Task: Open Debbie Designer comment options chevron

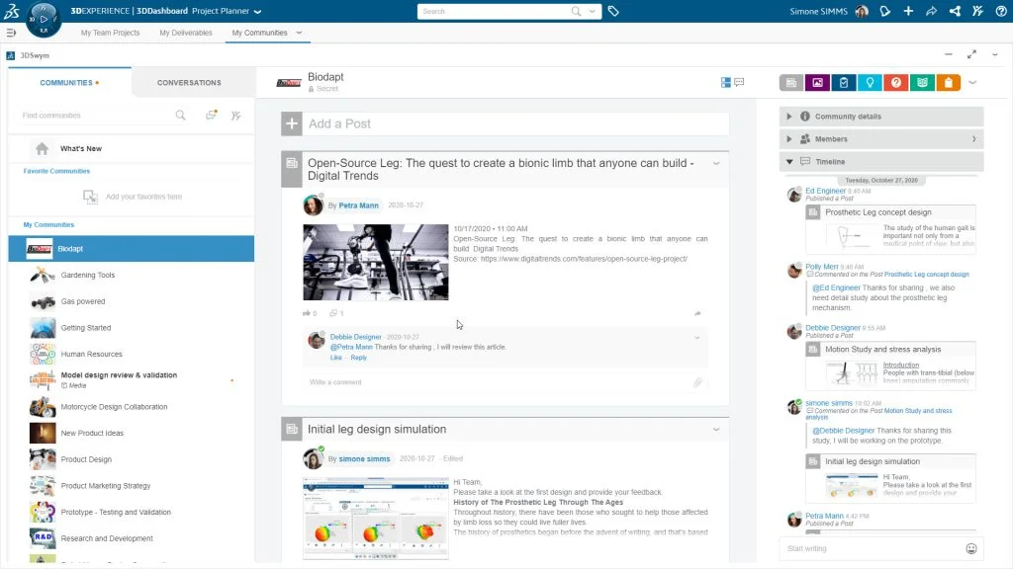Action: tap(697, 338)
